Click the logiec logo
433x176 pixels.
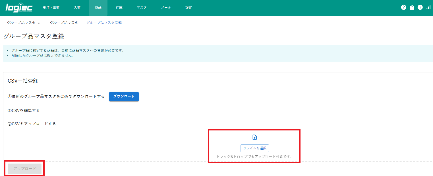19,8
